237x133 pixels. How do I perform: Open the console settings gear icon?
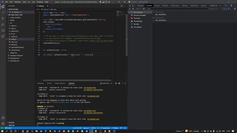(x=235, y=9)
